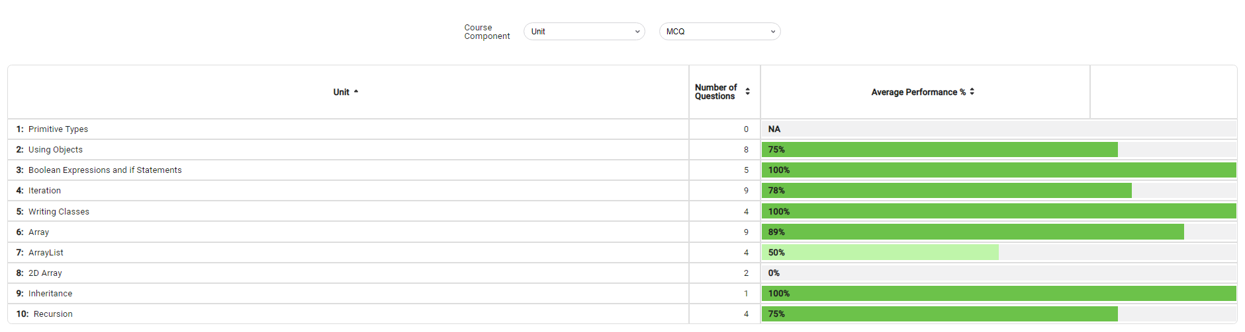Viewport: 1245px width, 332px height.
Task: Select the Writing Classes unit
Action: coord(58,212)
